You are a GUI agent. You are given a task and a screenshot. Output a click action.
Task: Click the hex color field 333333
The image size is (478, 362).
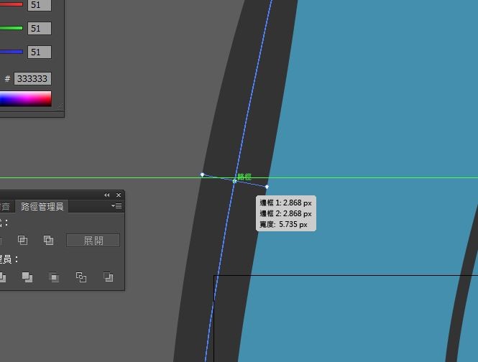click(x=32, y=78)
